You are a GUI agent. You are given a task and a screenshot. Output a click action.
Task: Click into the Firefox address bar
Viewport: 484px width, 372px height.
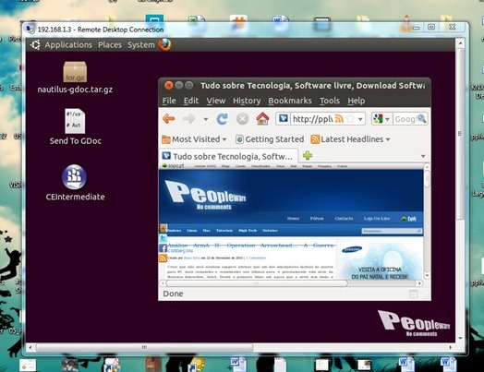[311, 119]
